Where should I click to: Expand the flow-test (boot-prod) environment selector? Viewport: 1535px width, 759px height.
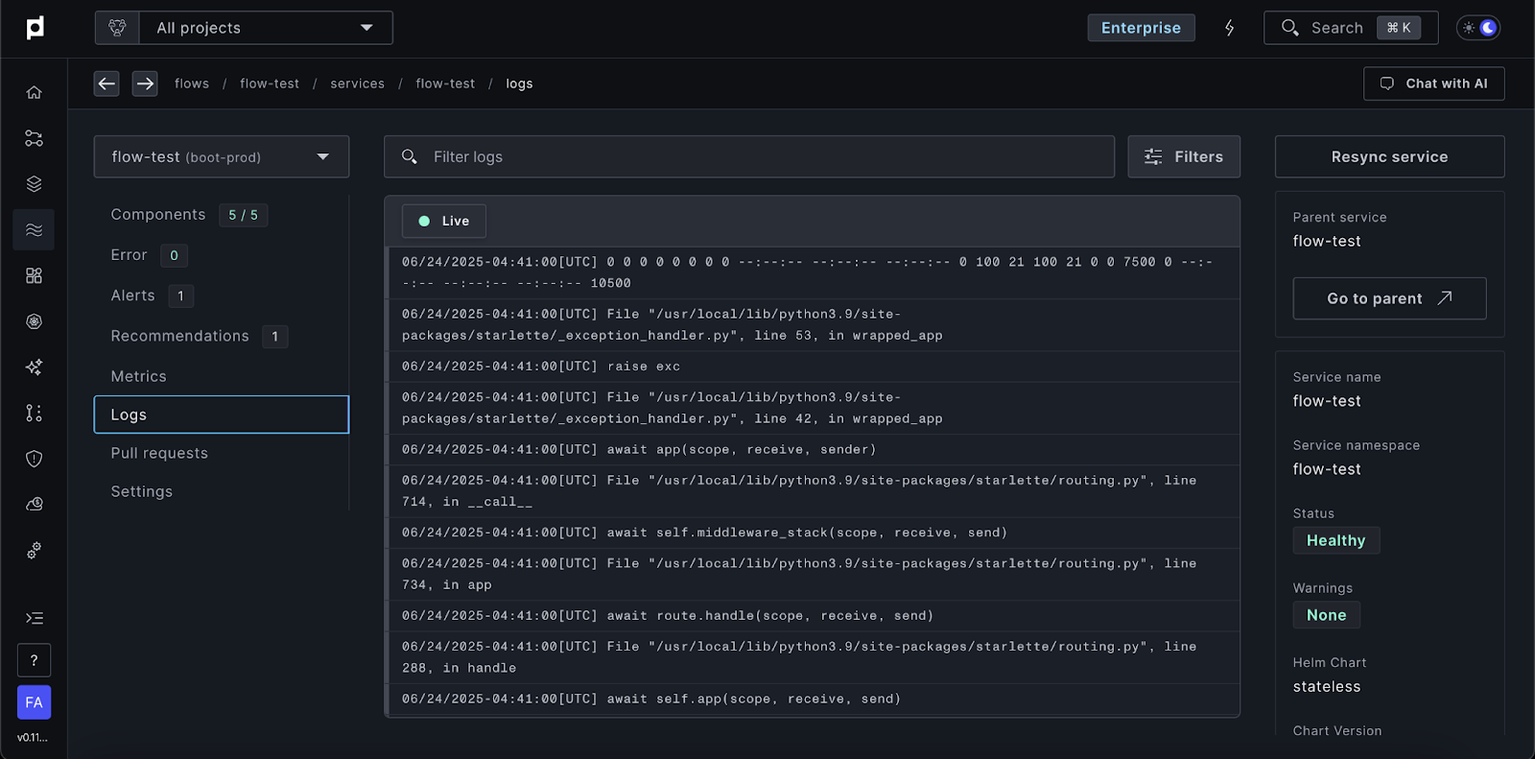[222, 156]
